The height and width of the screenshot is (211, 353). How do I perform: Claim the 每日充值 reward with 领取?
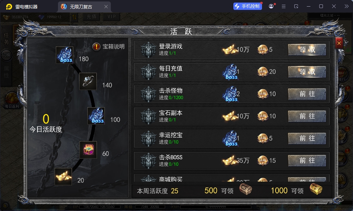coord(307,72)
